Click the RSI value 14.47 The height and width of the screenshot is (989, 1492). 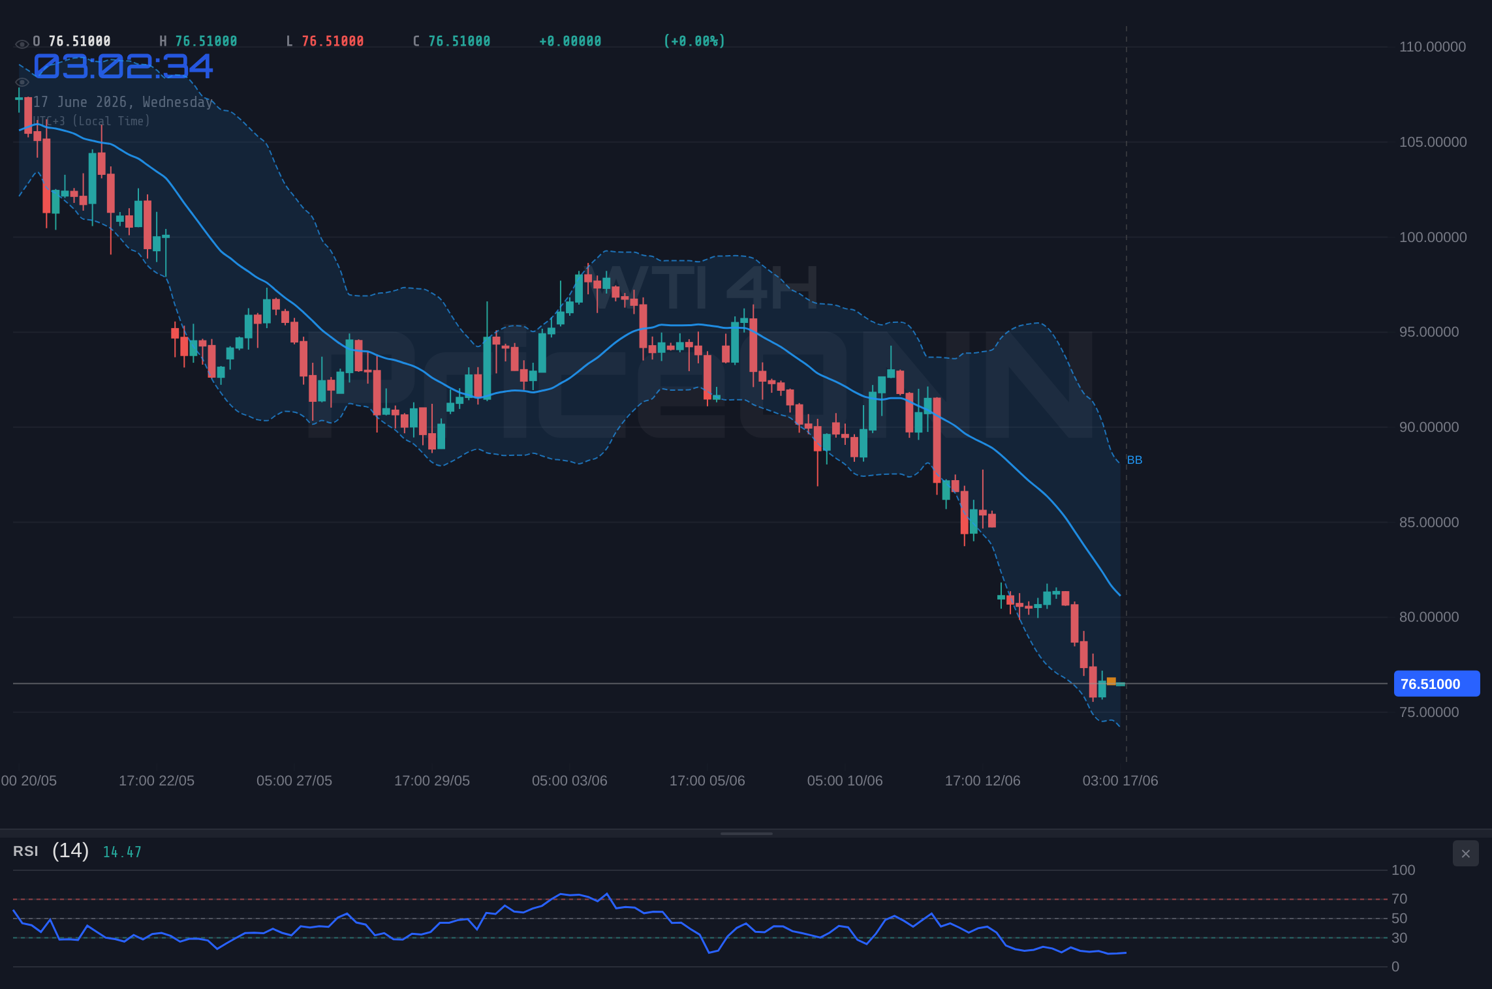[122, 852]
